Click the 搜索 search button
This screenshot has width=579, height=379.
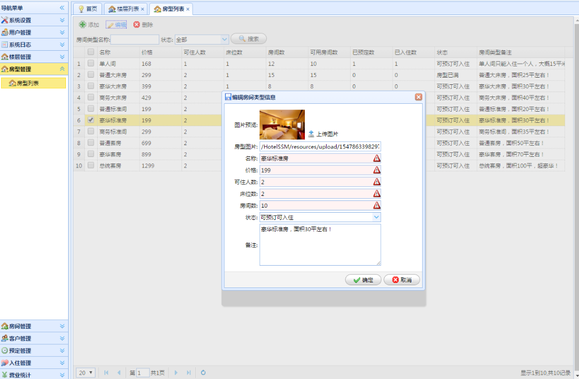pyautogui.click(x=248, y=39)
